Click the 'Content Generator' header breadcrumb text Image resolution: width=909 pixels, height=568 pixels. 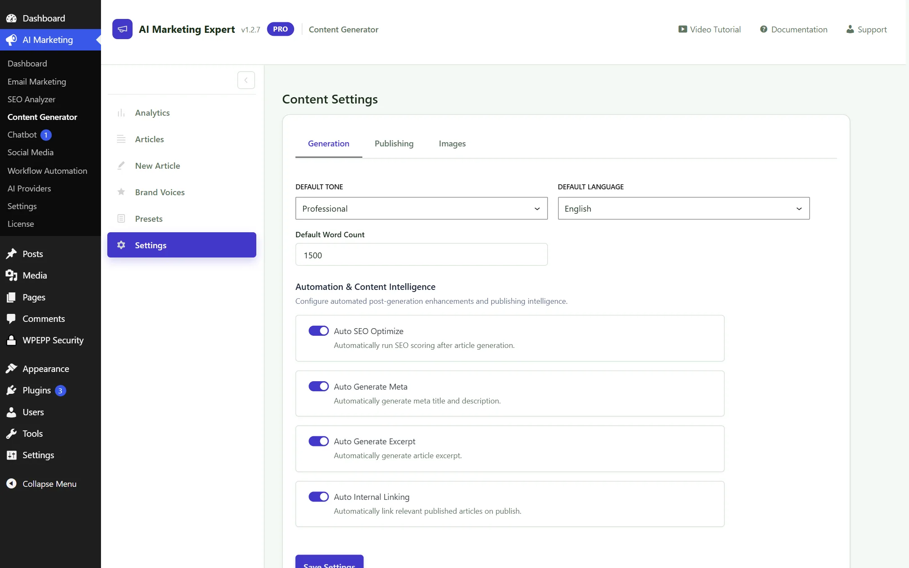pos(343,29)
